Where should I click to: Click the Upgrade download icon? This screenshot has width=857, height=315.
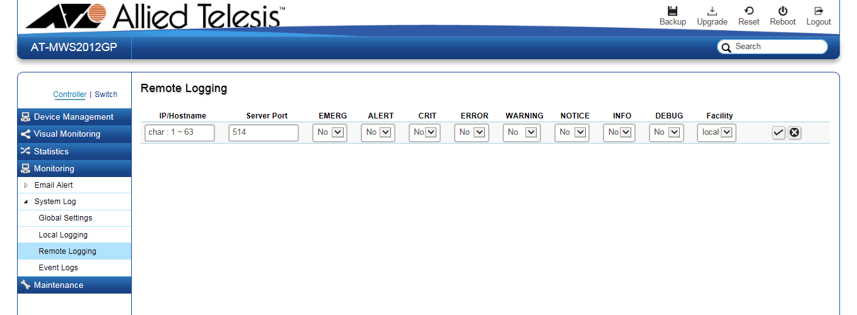pos(712,11)
